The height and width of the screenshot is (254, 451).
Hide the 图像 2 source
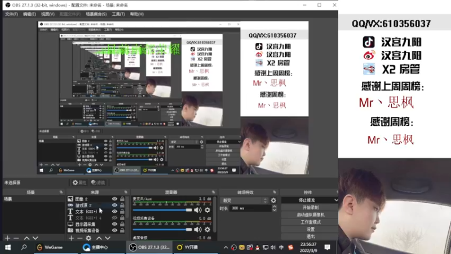pos(114,199)
